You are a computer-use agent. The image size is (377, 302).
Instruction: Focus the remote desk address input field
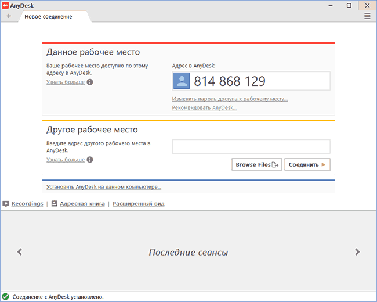click(251, 146)
